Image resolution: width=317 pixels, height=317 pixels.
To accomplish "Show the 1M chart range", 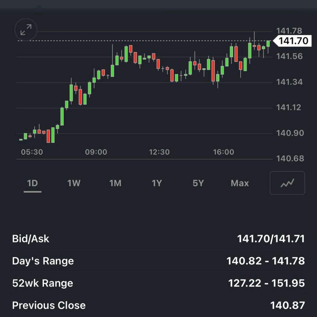I will click(x=115, y=183).
